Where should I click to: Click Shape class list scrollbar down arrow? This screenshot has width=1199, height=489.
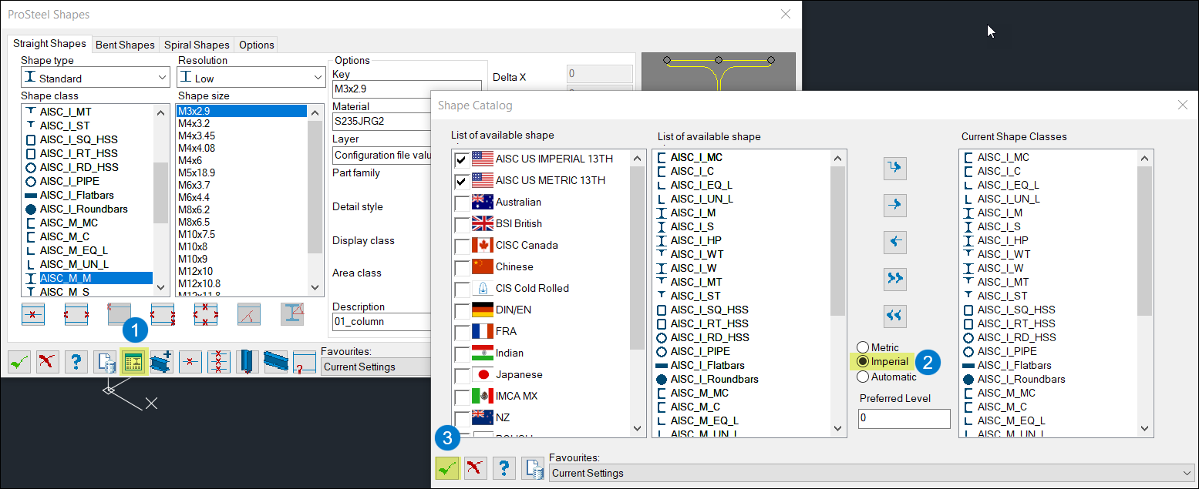click(161, 287)
